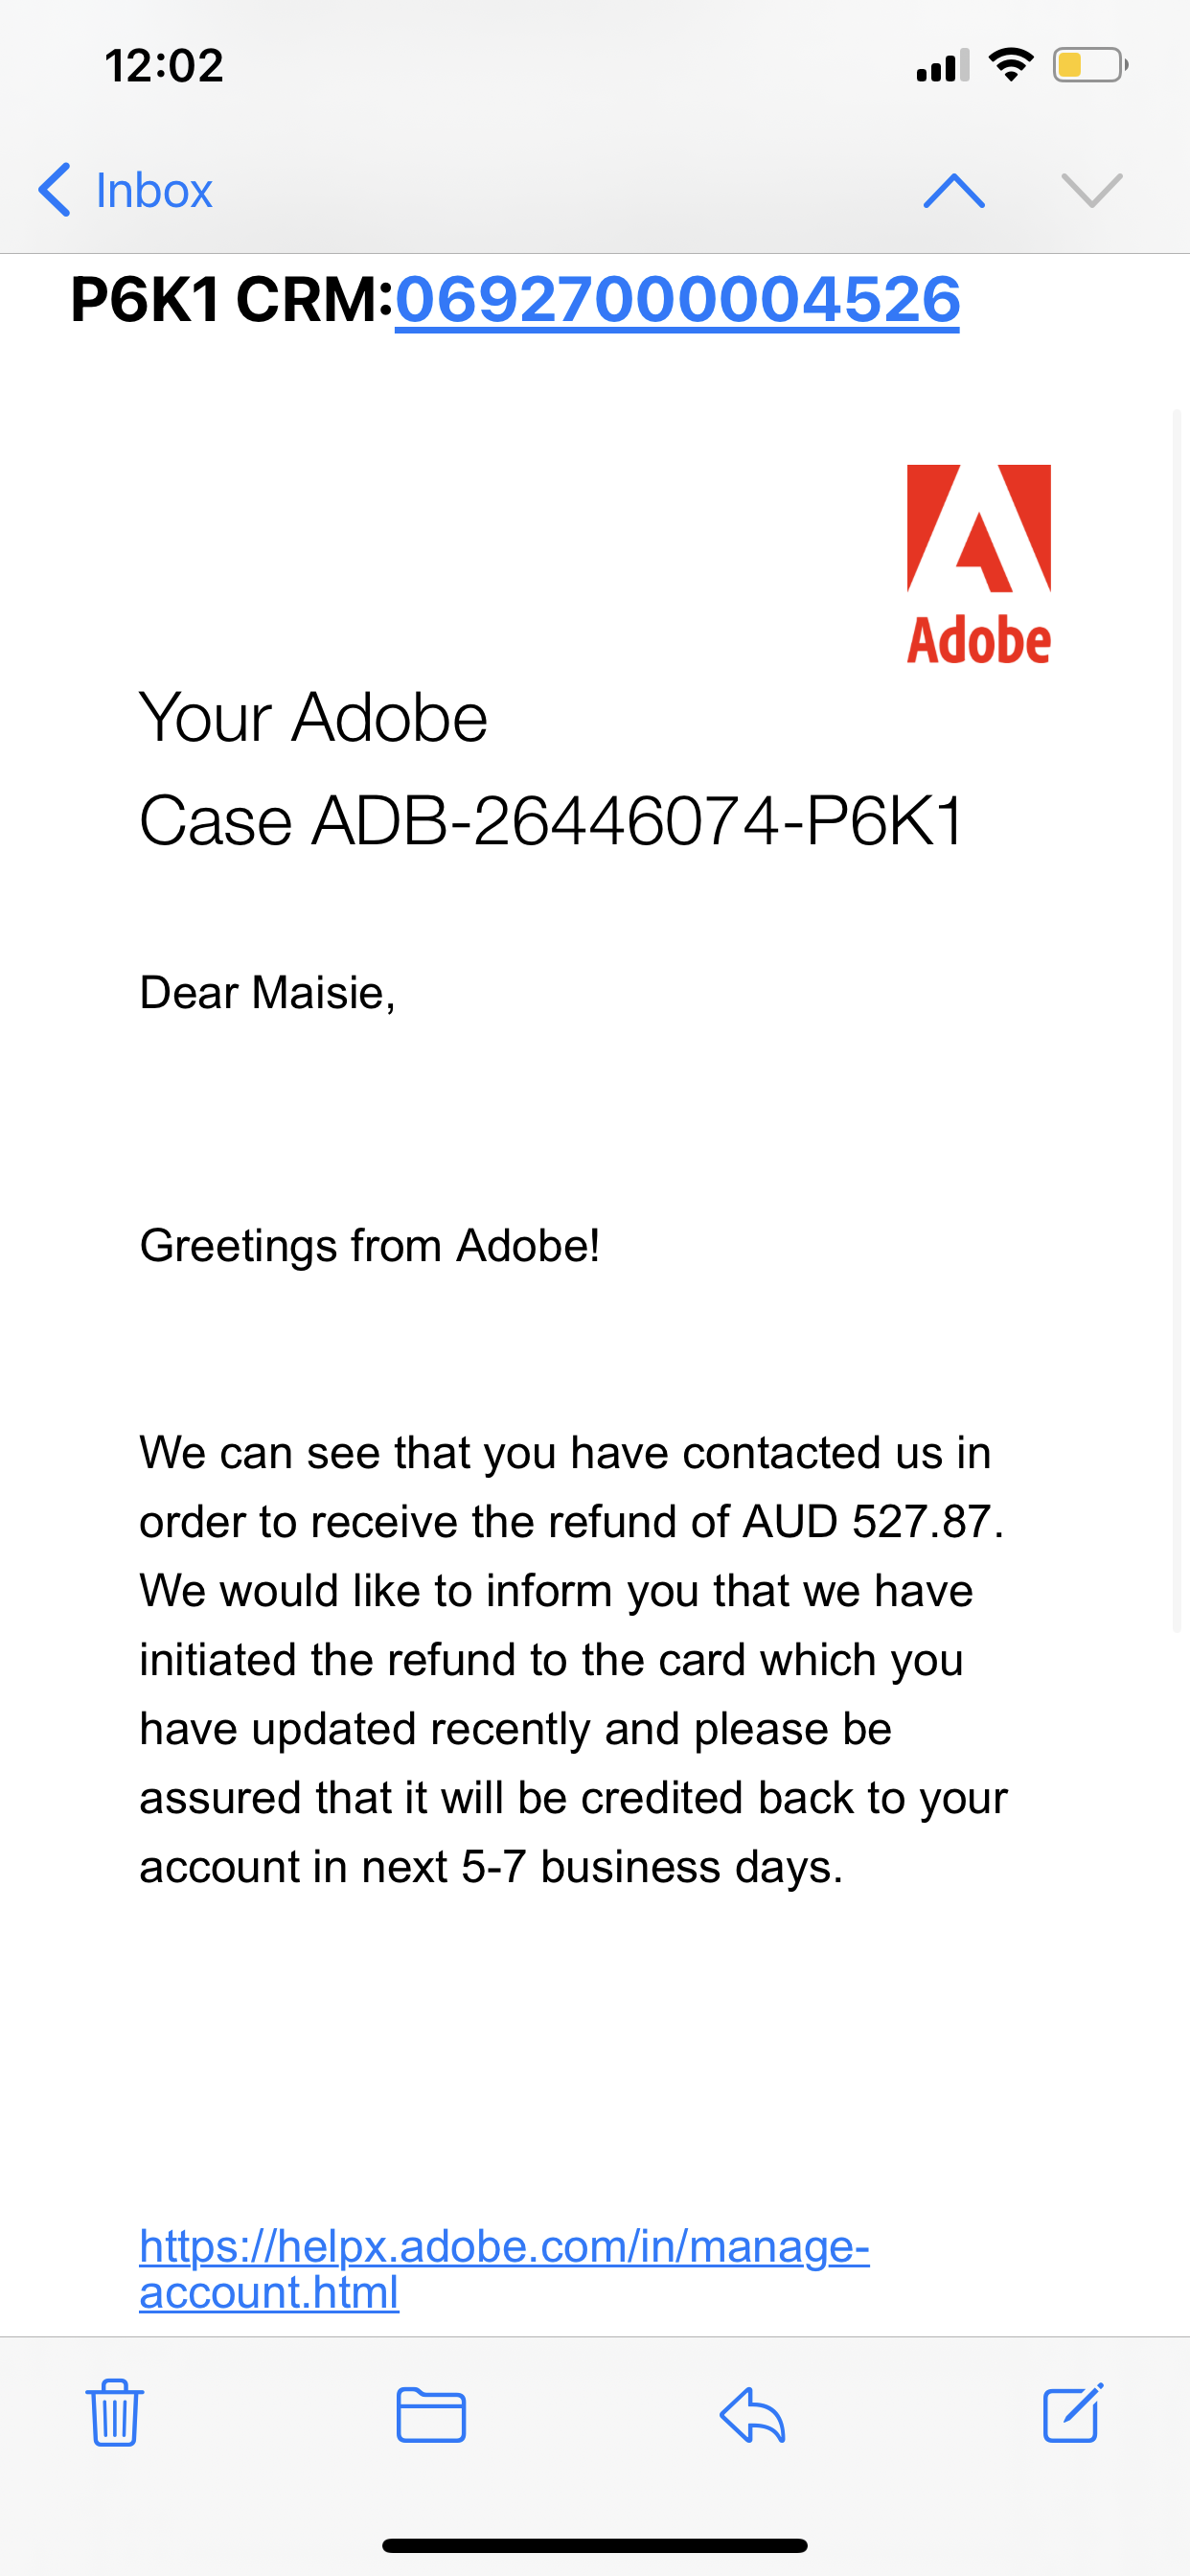Go to previous email with up chevron

(954, 190)
